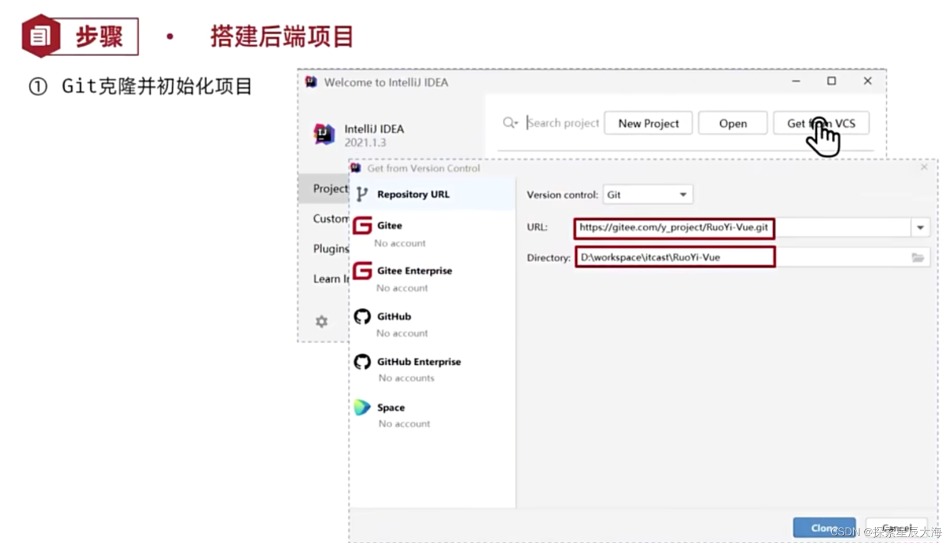Image resolution: width=951 pixels, height=543 pixels.
Task: Switch to the Projects tab
Action: 329,188
